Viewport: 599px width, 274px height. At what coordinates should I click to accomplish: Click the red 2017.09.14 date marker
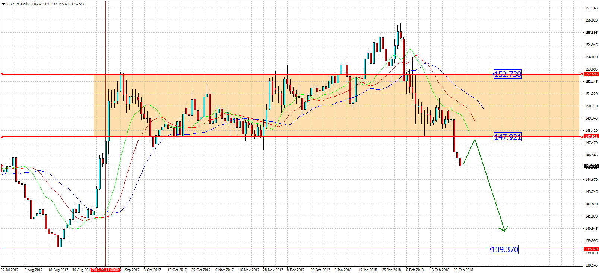(x=105, y=270)
